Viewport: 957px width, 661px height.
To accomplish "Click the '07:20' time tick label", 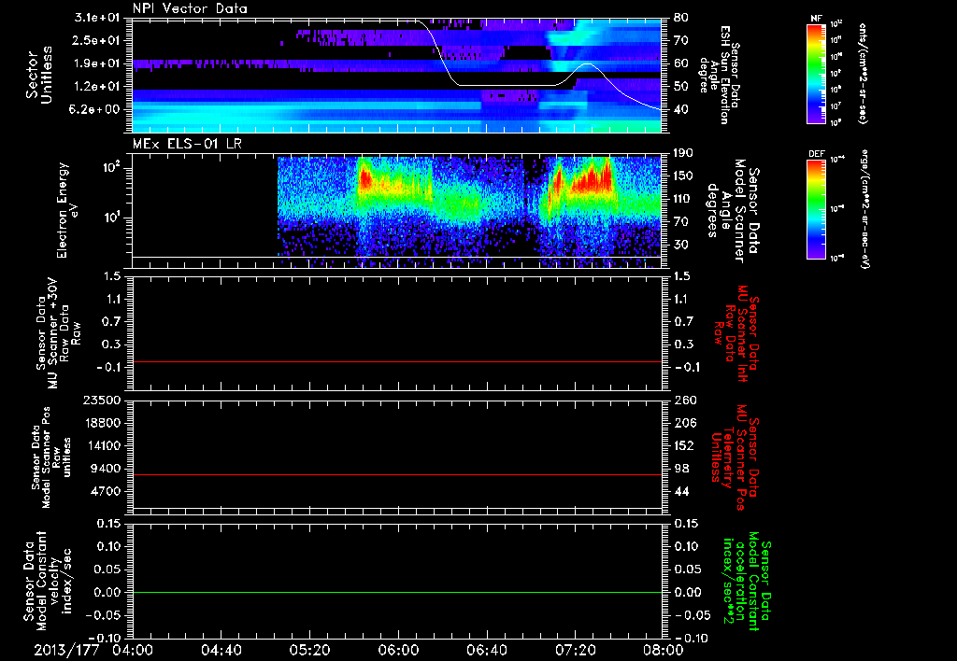I will [576, 650].
